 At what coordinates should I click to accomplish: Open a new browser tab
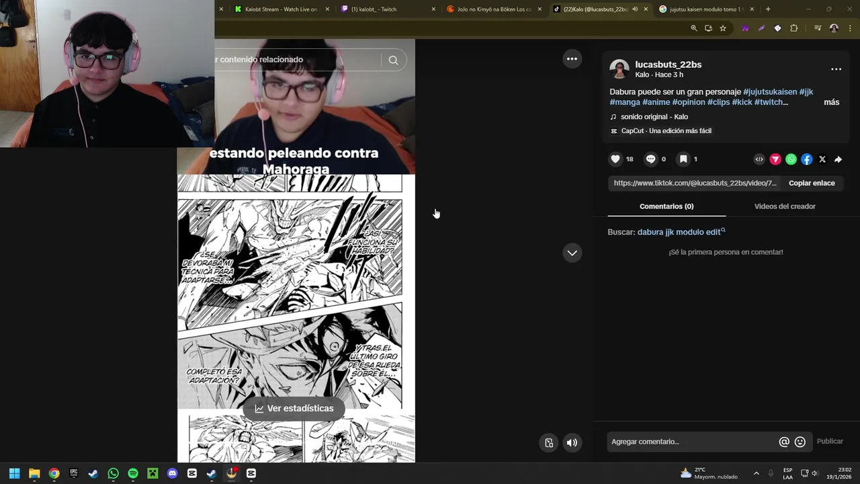point(768,9)
